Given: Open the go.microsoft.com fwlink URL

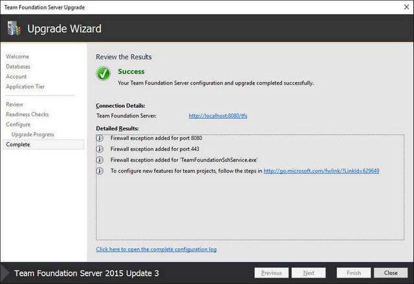Looking at the screenshot, I should 321,171.
